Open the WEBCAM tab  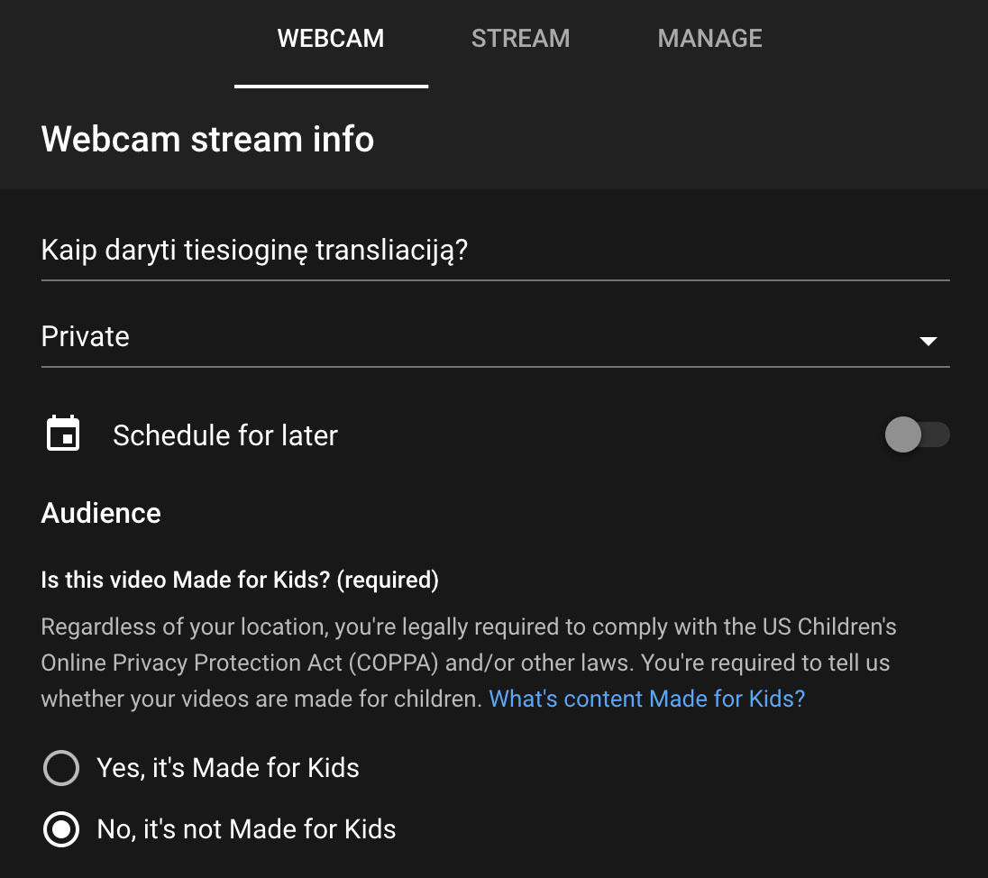click(x=331, y=39)
